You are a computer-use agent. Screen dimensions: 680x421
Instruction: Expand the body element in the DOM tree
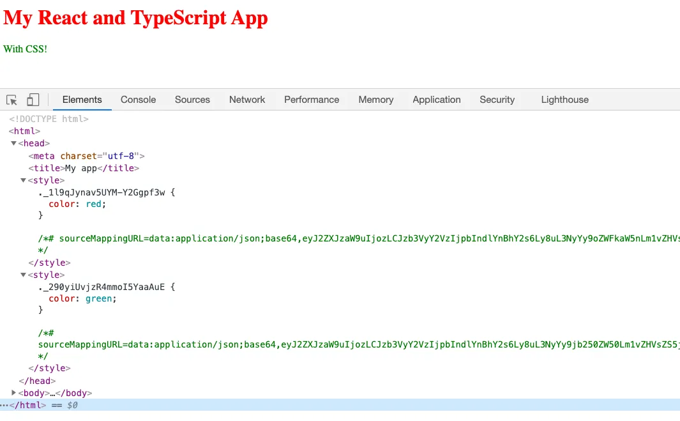[x=13, y=393]
